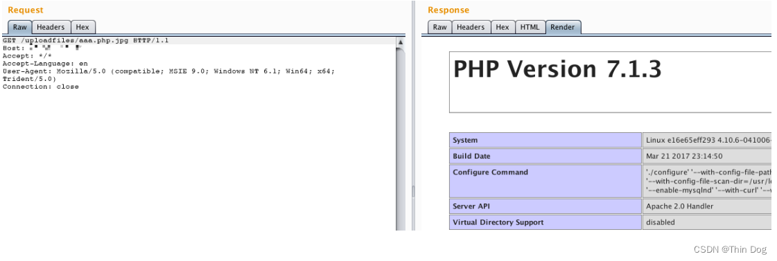This screenshot has height=261, width=777.
Task: Open the Response Hex tab
Action: pyautogui.click(x=503, y=27)
